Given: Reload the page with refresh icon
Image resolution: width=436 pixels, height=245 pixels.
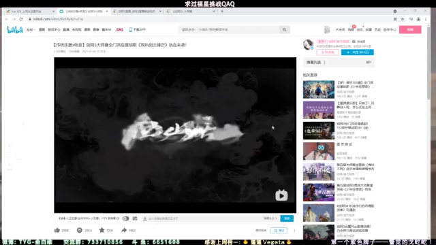Looking at the screenshot, I should pos(21,19).
